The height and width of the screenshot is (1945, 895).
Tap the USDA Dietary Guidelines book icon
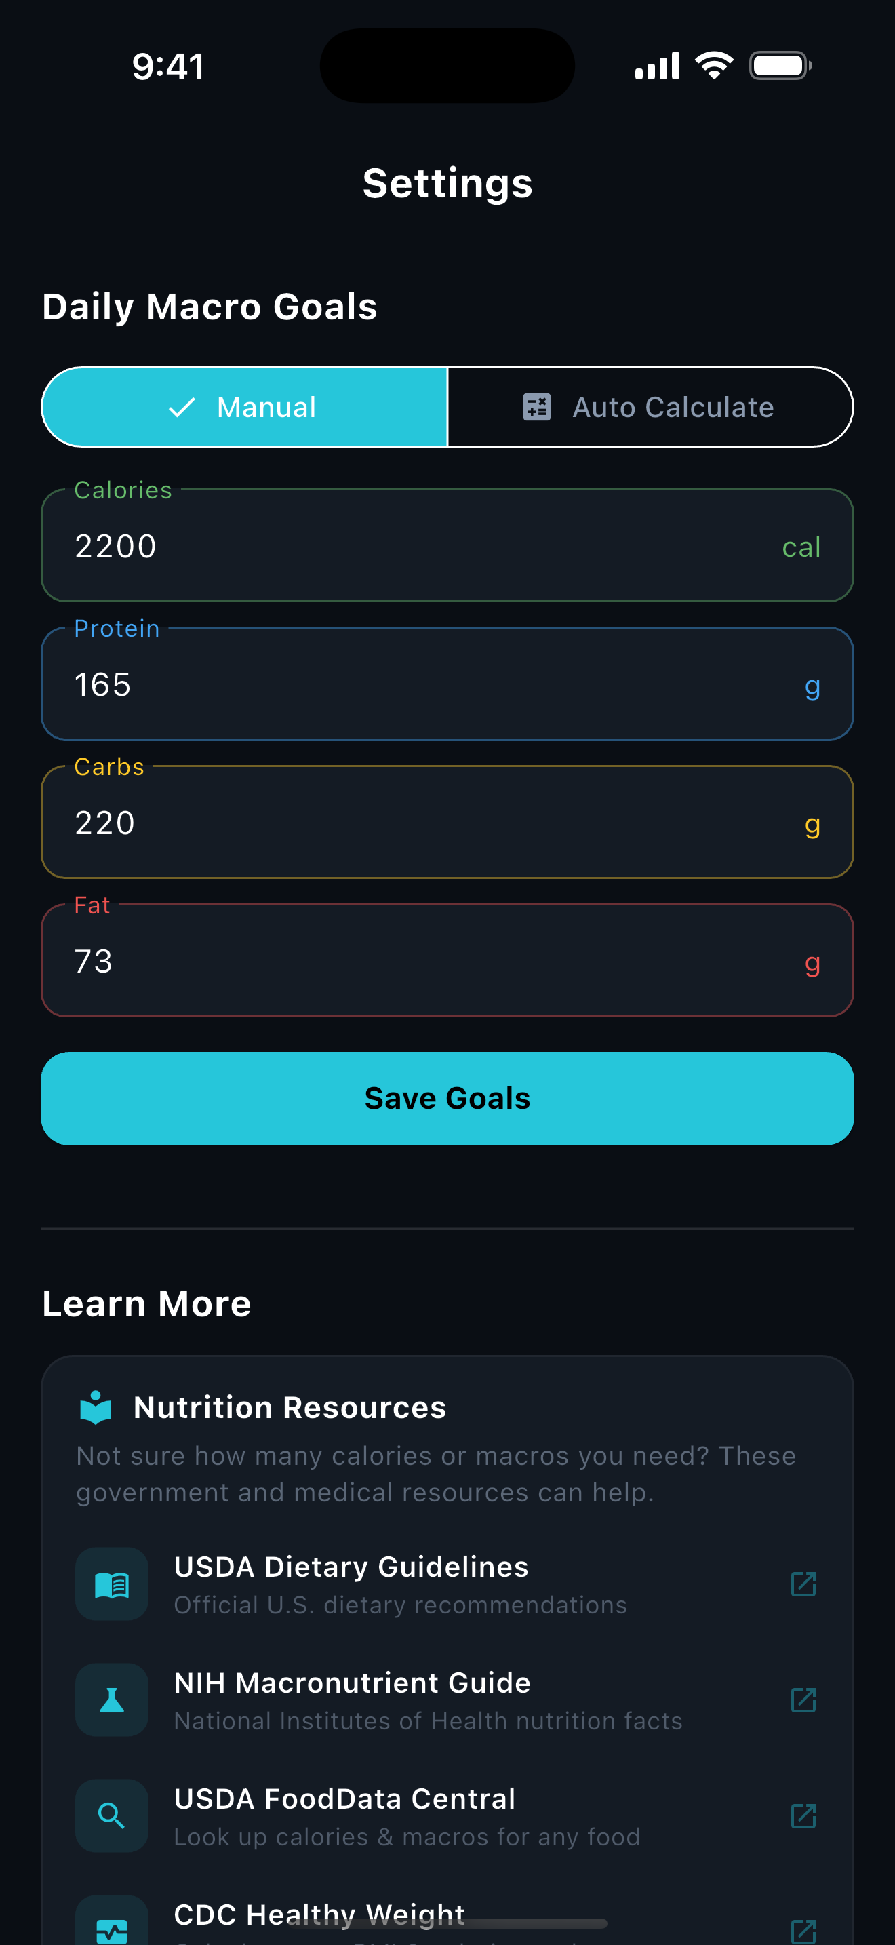pos(112,1584)
